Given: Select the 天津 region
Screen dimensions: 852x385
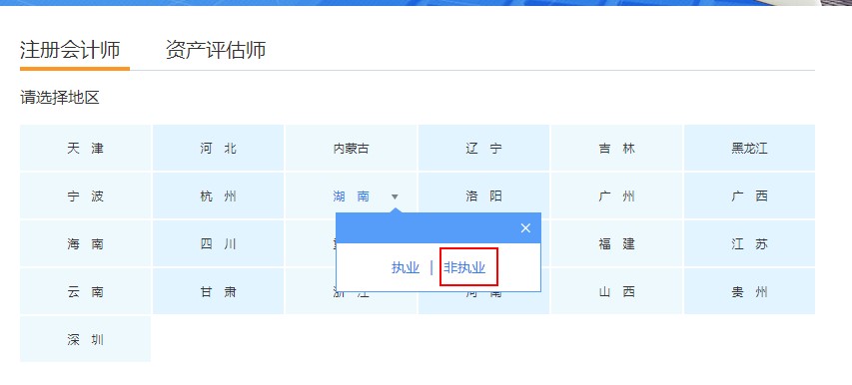Looking at the screenshot, I should [x=85, y=148].
